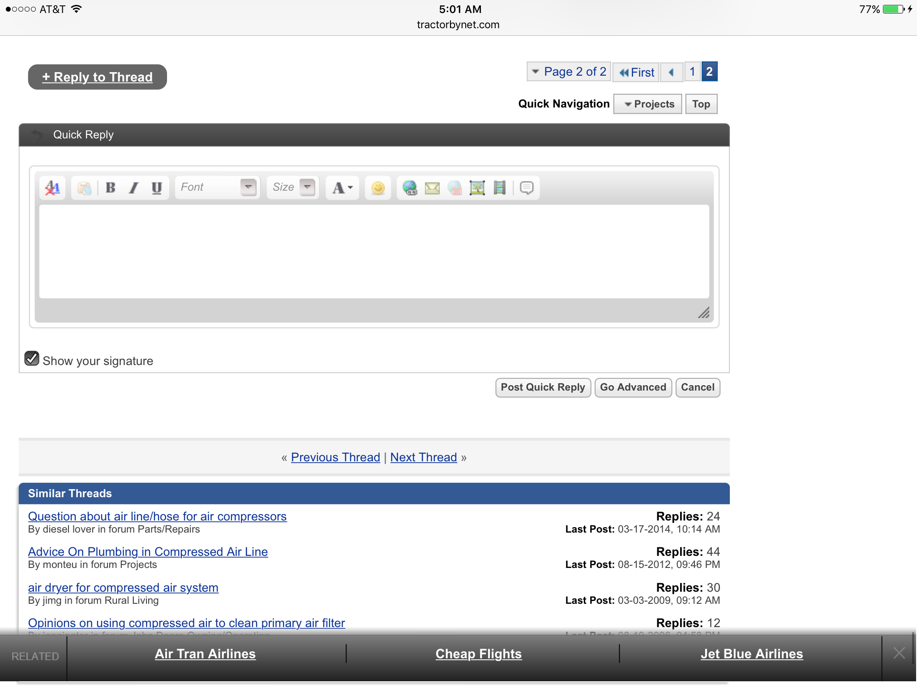Open the Previous Thread link
The height and width of the screenshot is (688, 917).
[x=335, y=457]
